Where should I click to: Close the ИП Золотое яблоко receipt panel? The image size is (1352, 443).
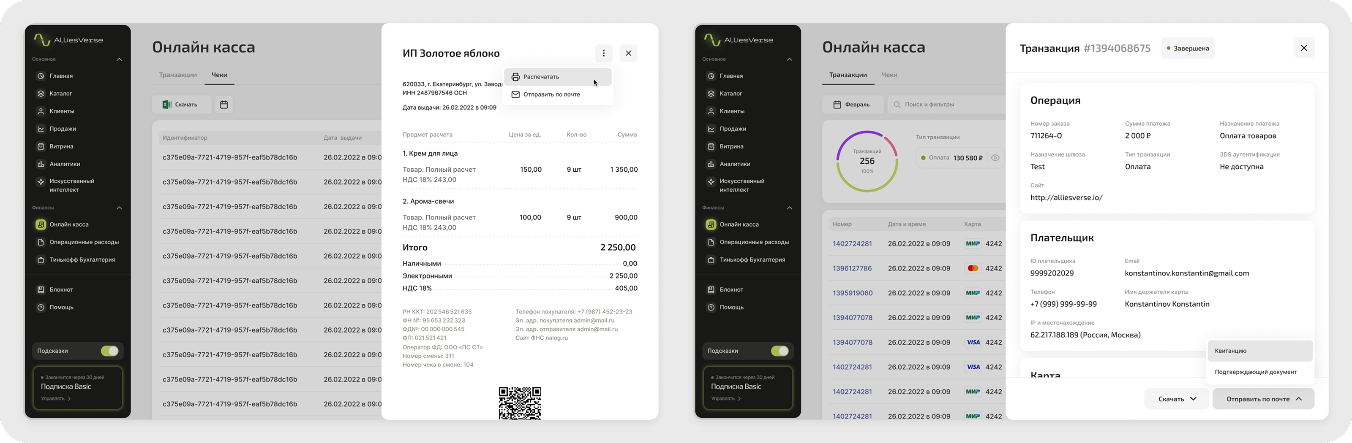pyautogui.click(x=628, y=53)
